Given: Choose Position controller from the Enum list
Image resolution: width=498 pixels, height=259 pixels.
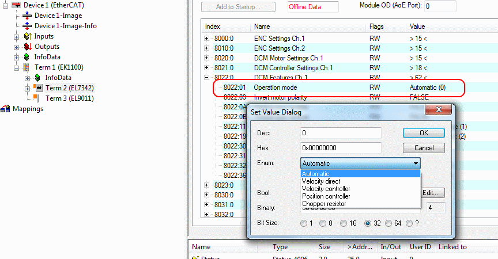Looking at the screenshot, I should (x=360, y=196).
